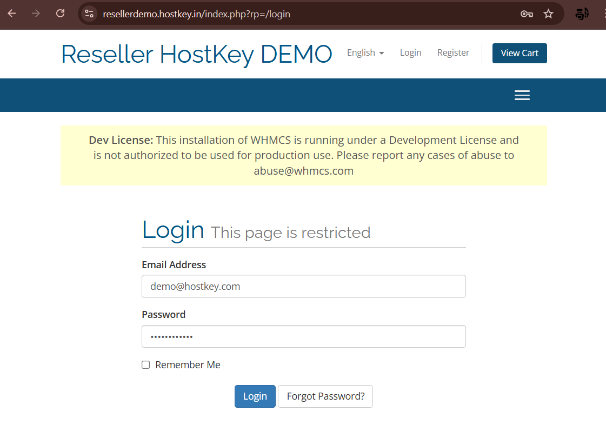Submit the form with blue Login button
The image size is (606, 431).
pos(255,396)
